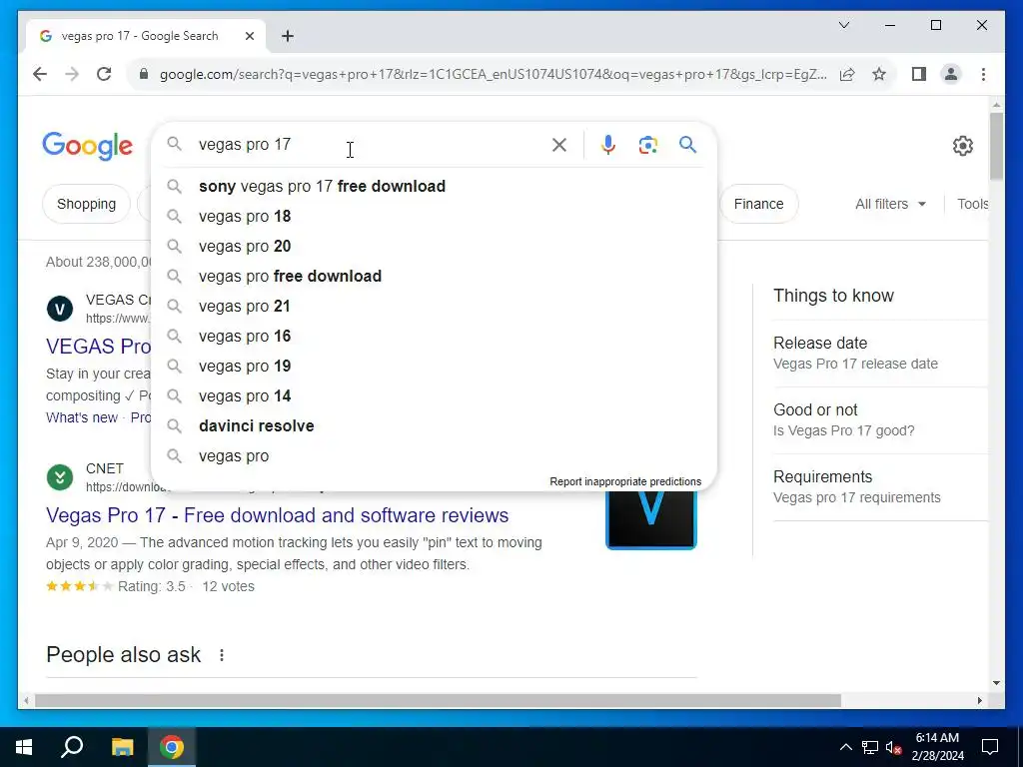Choose suggestion sony vegas pro 17 free download

pos(434,187)
